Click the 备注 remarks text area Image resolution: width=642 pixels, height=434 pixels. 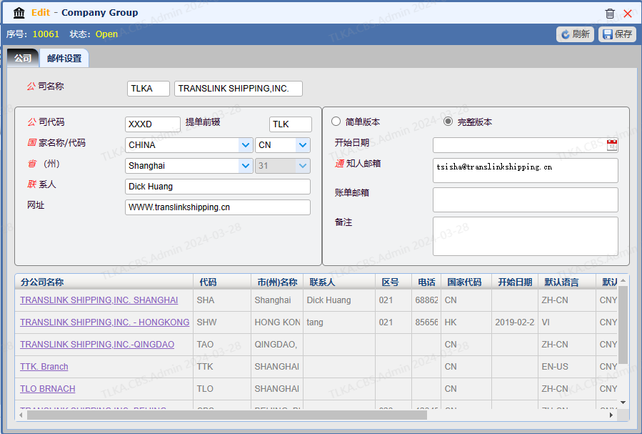(x=526, y=237)
